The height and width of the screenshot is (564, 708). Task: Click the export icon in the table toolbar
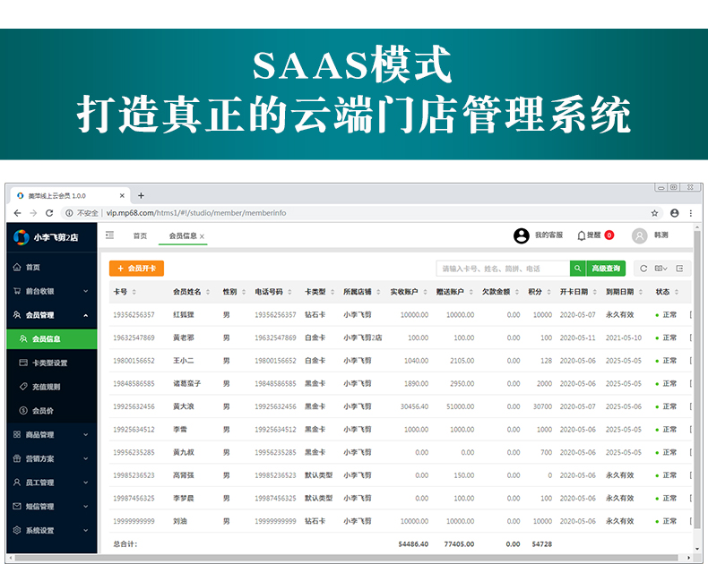pos(679,269)
